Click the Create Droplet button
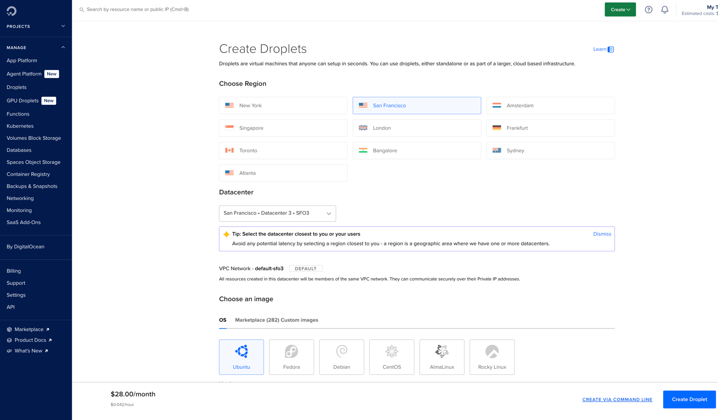The width and height of the screenshot is (718, 420). coord(689,399)
